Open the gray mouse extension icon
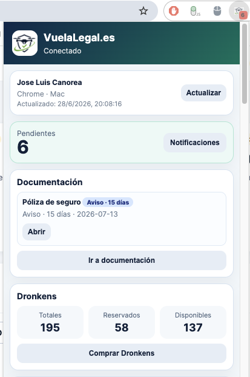250x377 pixels. [x=217, y=11]
